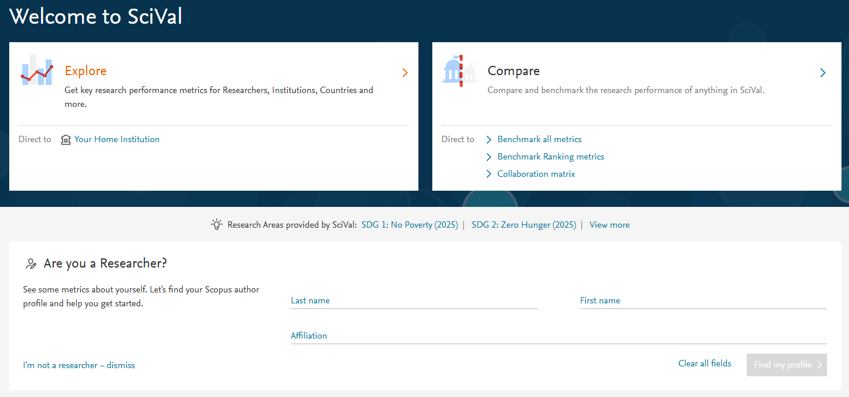Image resolution: width=849 pixels, height=397 pixels.
Task: Click the Home Institution building icon
Action: 66,140
